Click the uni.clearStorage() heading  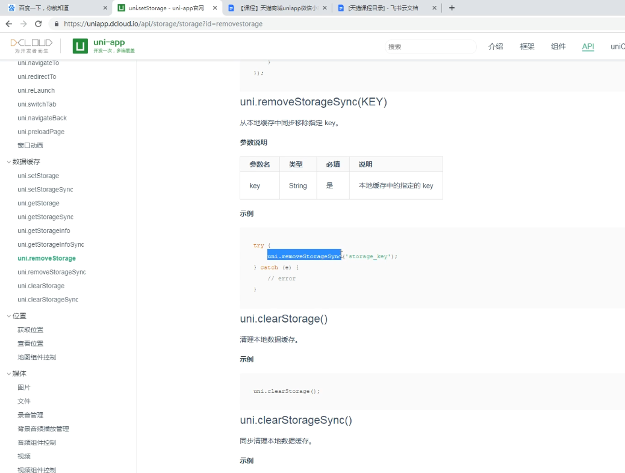[x=284, y=319]
